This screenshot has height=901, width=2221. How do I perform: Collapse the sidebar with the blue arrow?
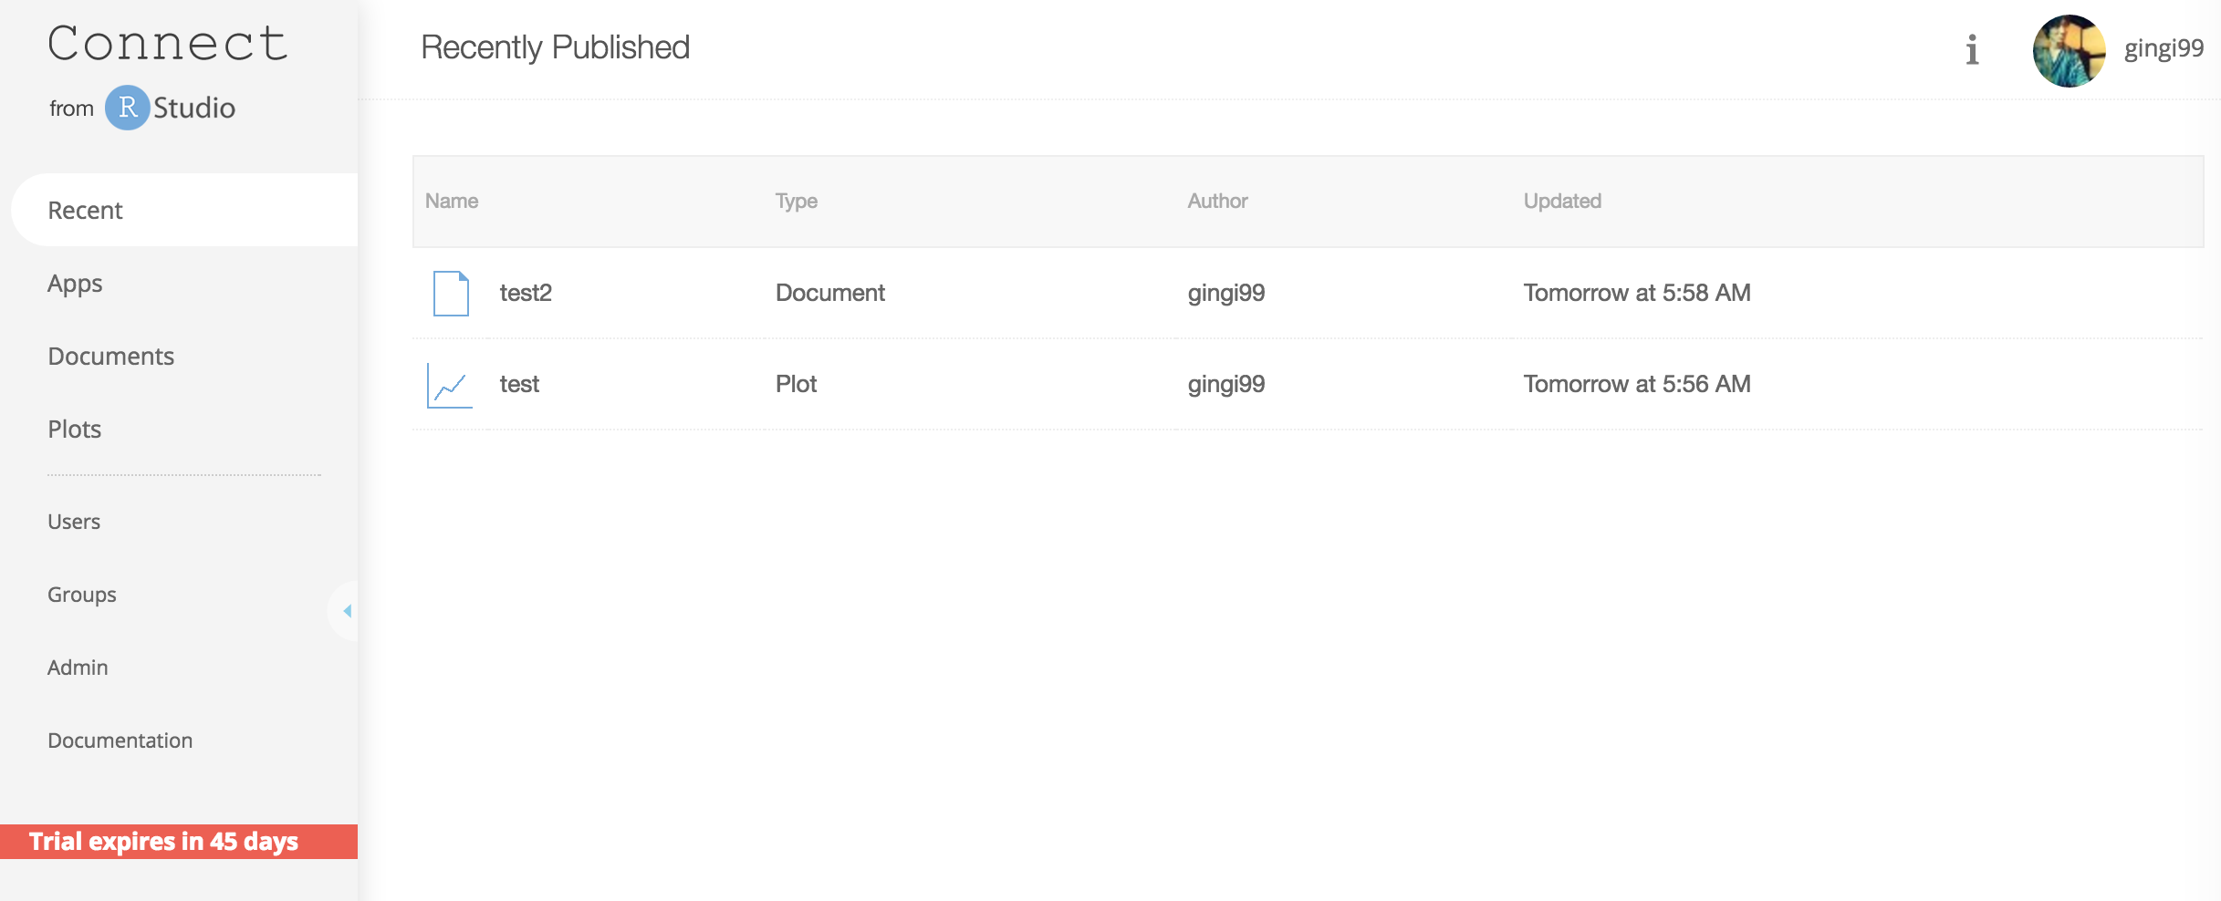tap(347, 612)
